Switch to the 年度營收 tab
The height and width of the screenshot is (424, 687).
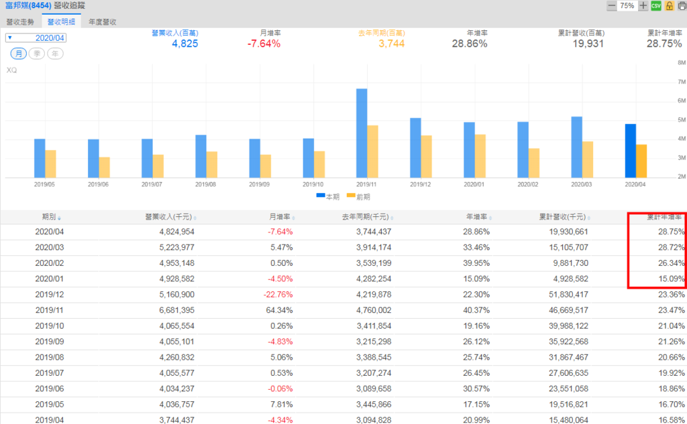[x=103, y=22]
